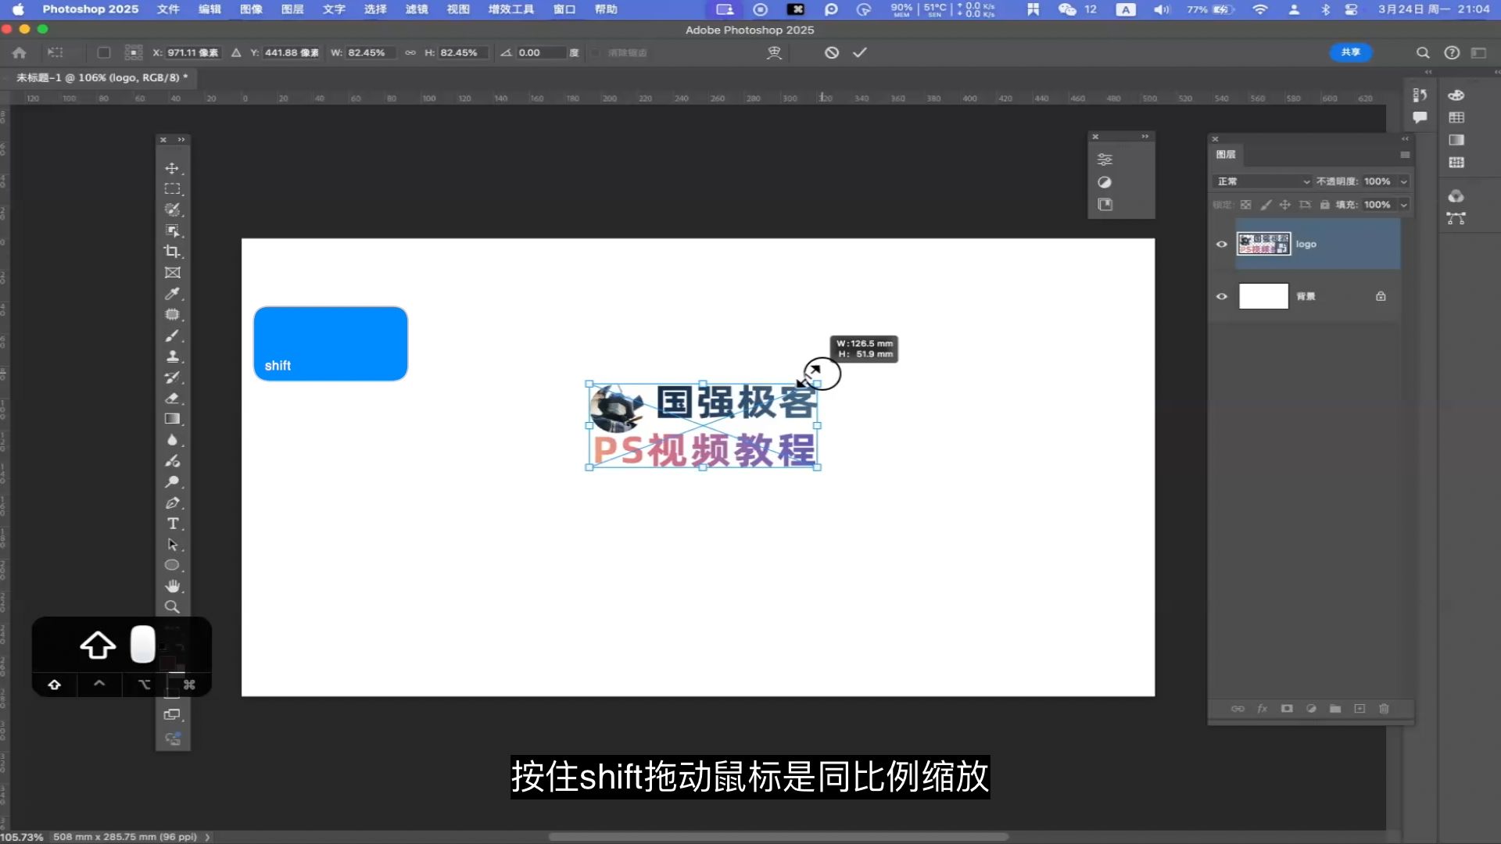Click the horizontal canvas scrollbar
The height and width of the screenshot is (844, 1501).
778,837
